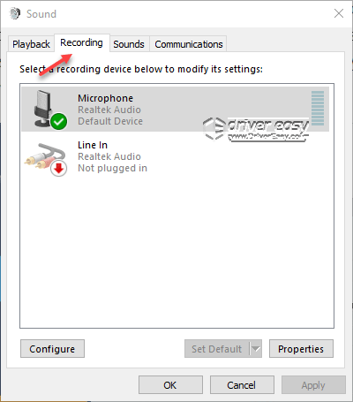The image size is (353, 402).
Task: Click the red not-plugged-in arrow badge
Action: tap(59, 169)
